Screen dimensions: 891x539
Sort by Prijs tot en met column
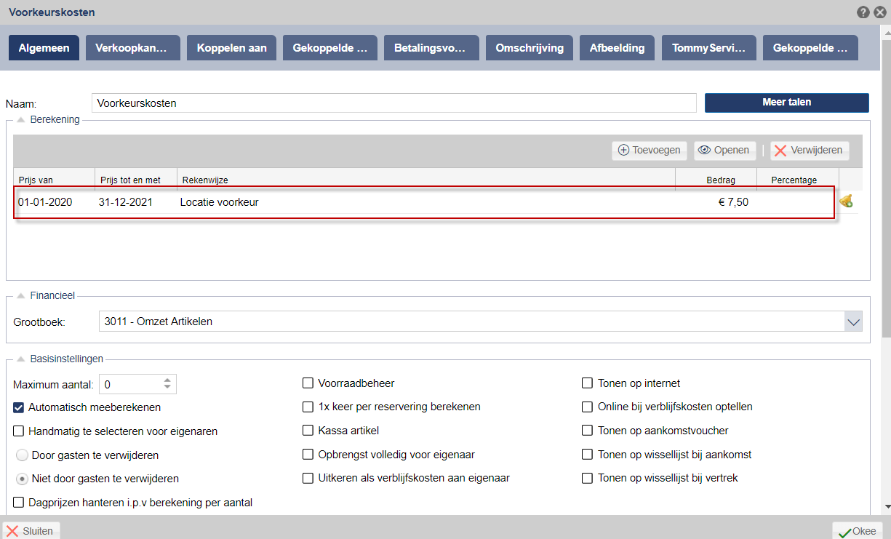[136, 180]
